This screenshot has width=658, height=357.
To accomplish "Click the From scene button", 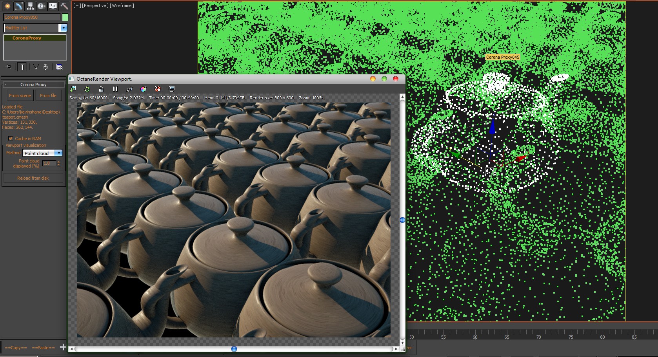I will pyautogui.click(x=20, y=96).
